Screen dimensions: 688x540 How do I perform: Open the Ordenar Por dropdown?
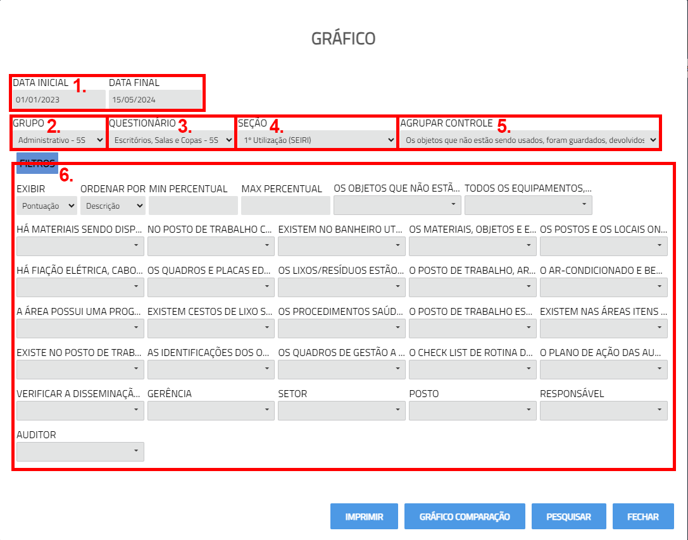click(x=113, y=206)
